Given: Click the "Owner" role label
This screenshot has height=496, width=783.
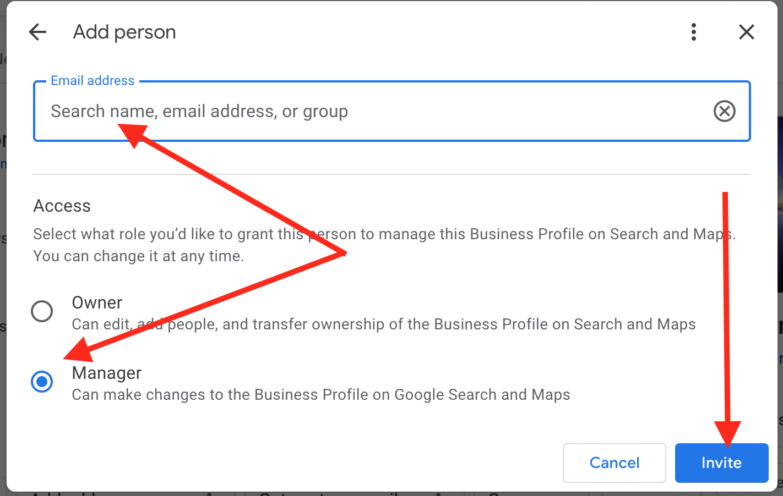Looking at the screenshot, I should pyautogui.click(x=97, y=302).
